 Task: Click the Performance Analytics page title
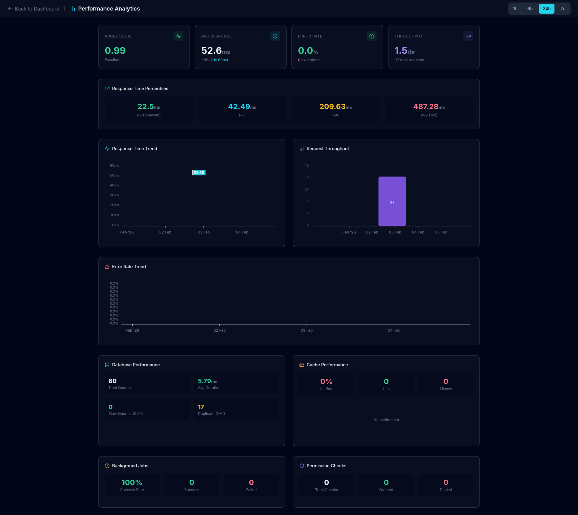point(109,9)
